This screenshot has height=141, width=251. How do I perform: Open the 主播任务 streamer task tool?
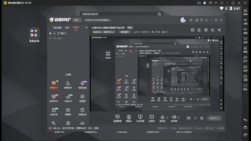pyautogui.click(x=82, y=112)
